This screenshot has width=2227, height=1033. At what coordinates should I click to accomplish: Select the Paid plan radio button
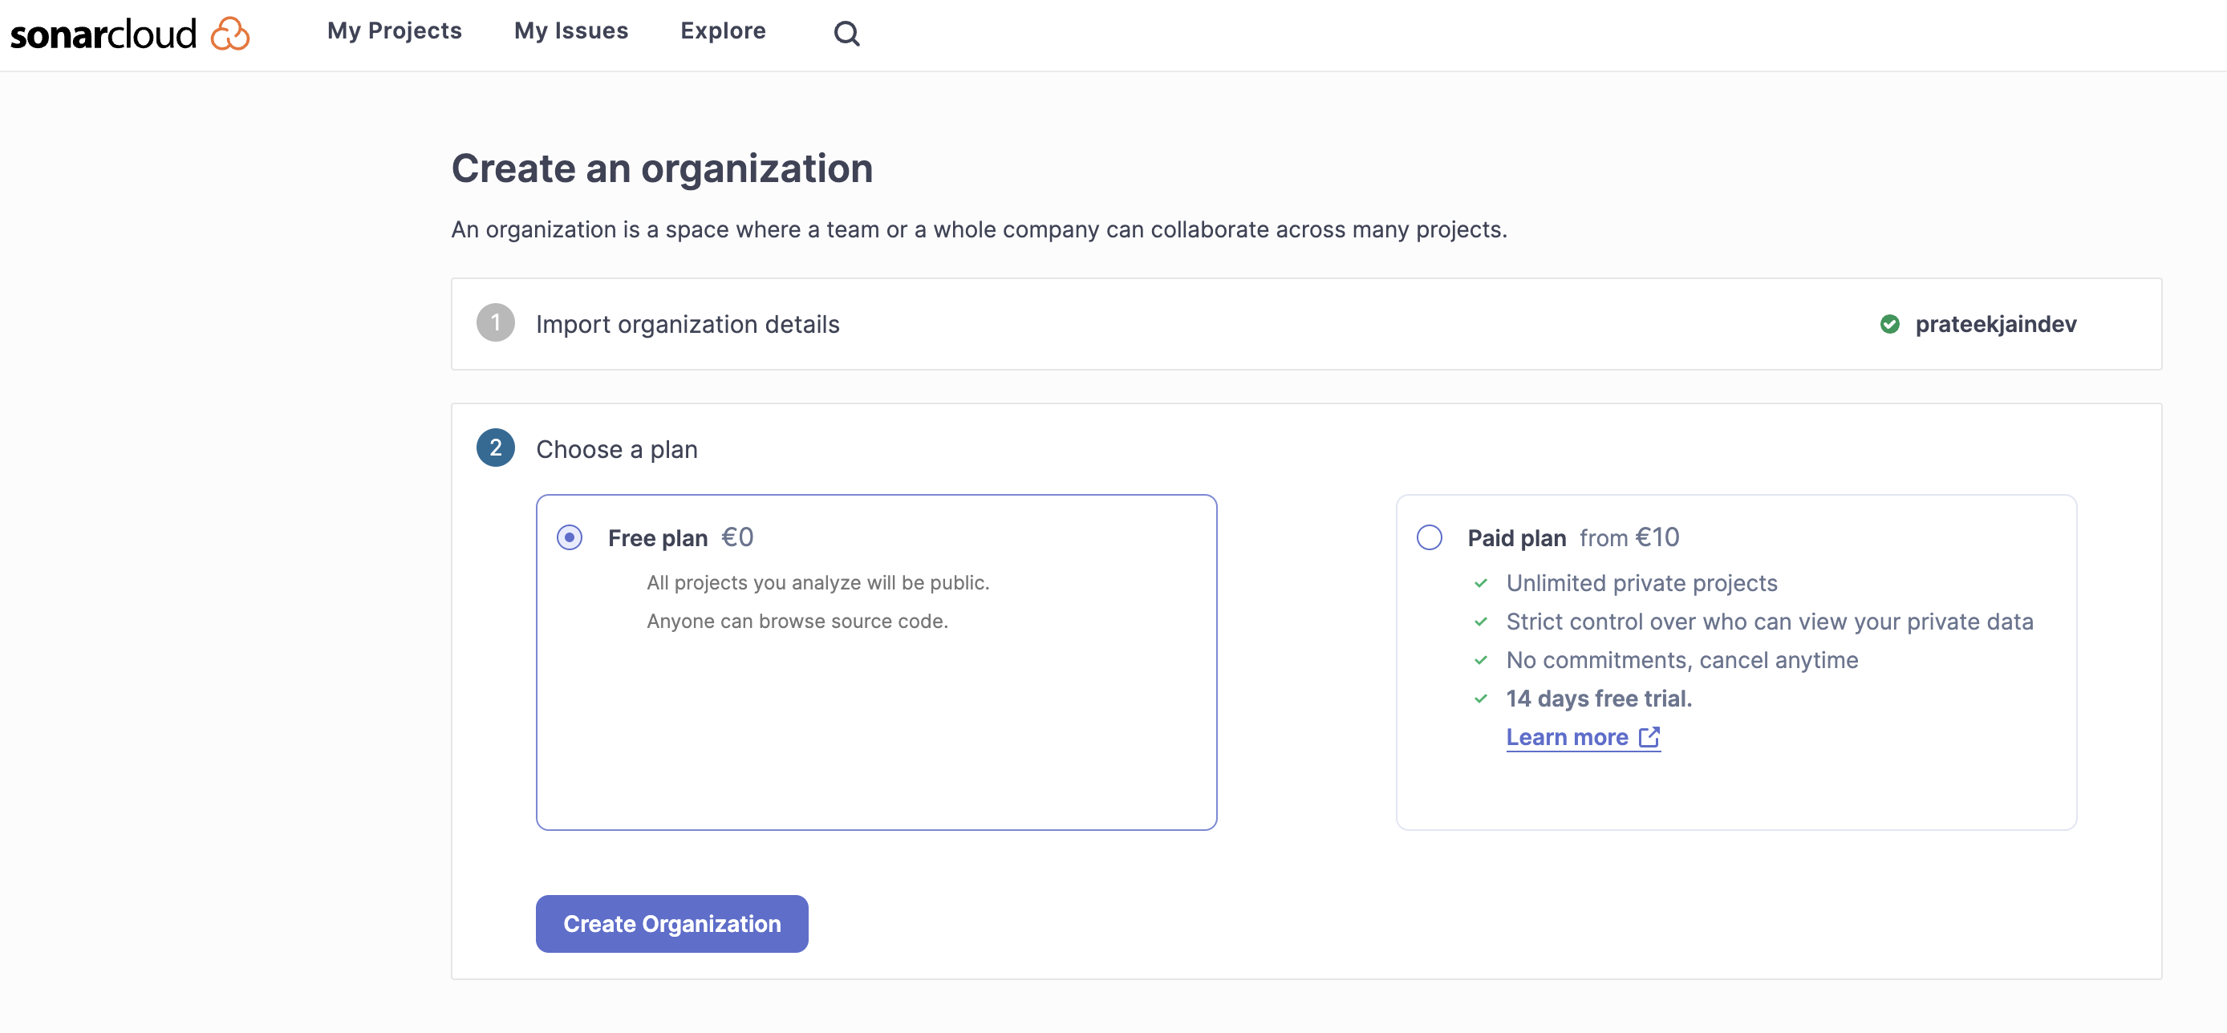[1429, 537]
